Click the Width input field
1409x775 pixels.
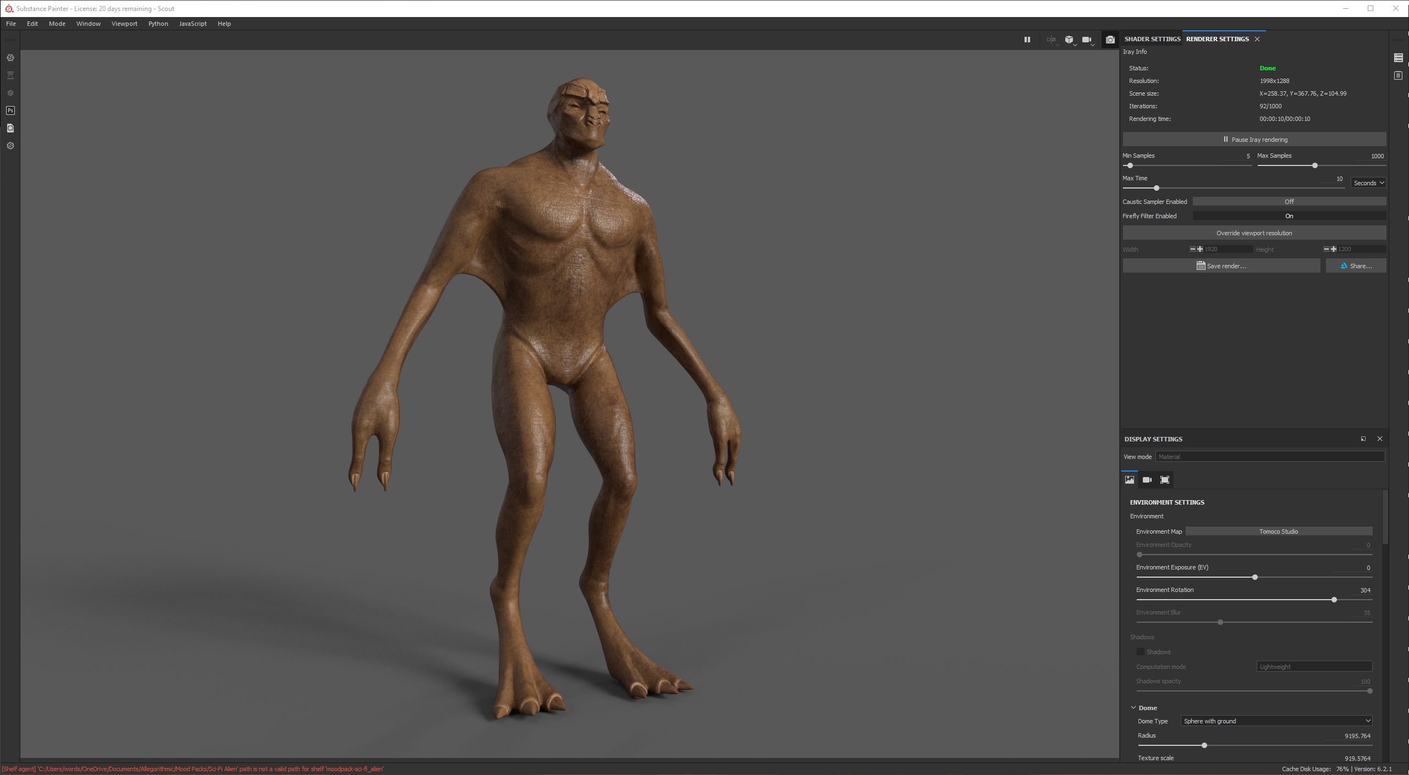point(1228,249)
